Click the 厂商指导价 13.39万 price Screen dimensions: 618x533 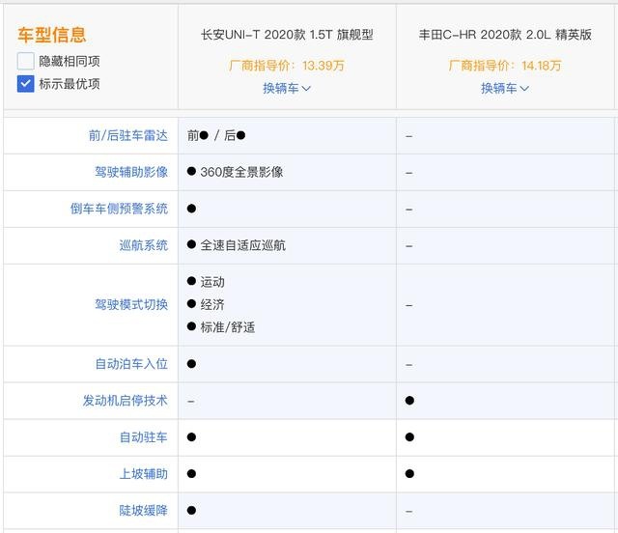[287, 66]
